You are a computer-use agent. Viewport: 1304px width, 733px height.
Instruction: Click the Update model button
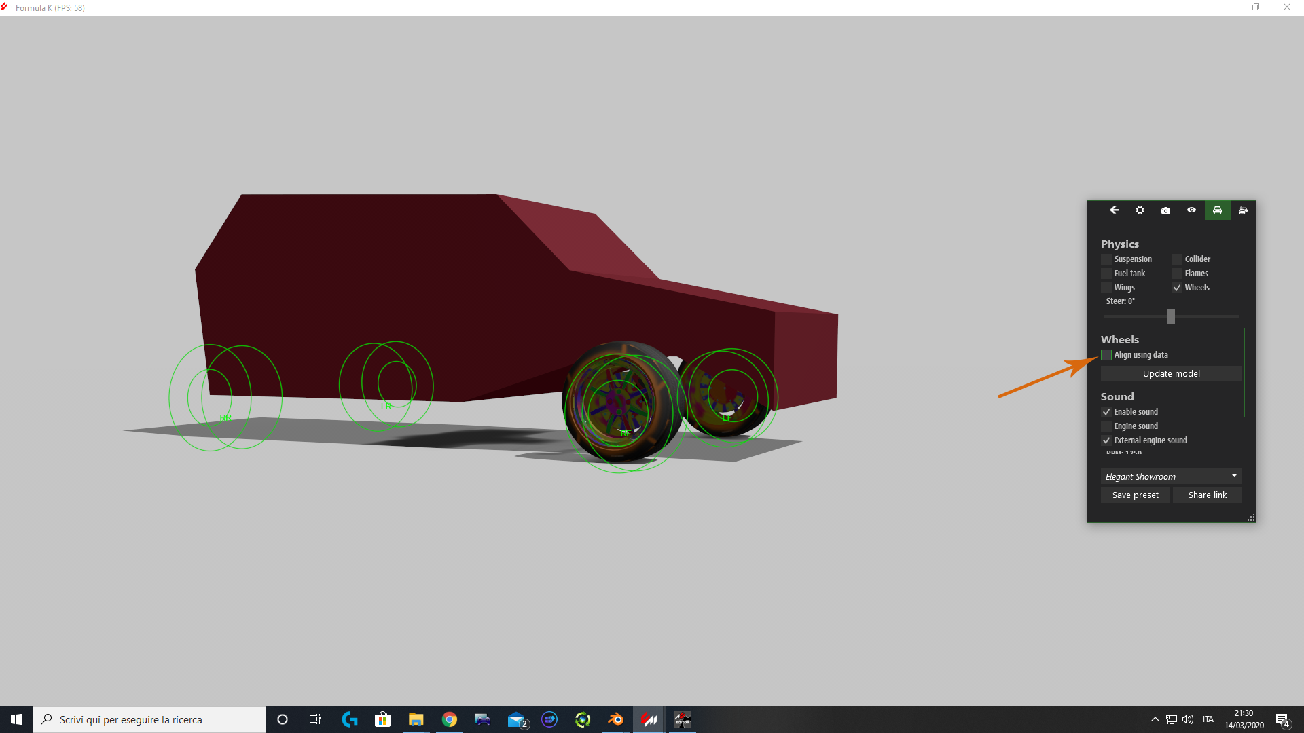coord(1172,374)
